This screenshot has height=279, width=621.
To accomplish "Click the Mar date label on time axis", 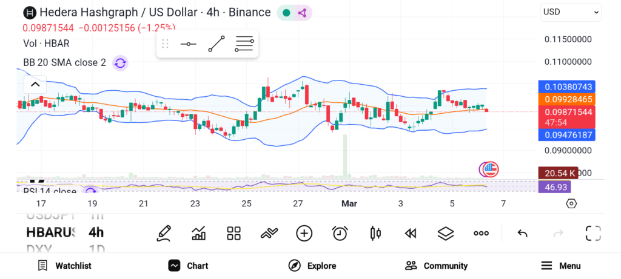I will pos(349,203).
